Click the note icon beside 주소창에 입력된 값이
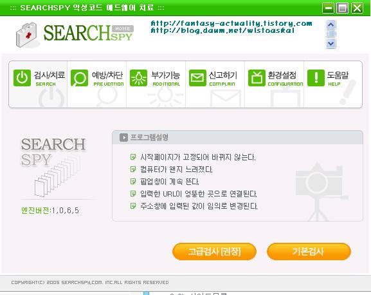This screenshot has width=371, height=295. [x=133, y=205]
